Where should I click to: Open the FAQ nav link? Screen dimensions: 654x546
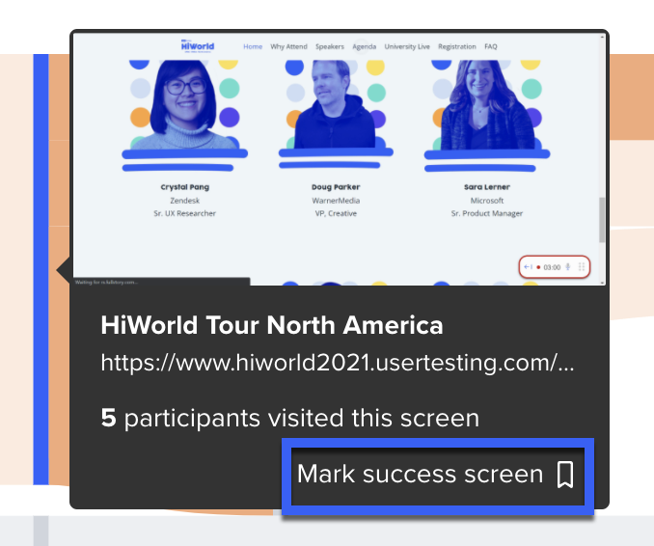[490, 46]
